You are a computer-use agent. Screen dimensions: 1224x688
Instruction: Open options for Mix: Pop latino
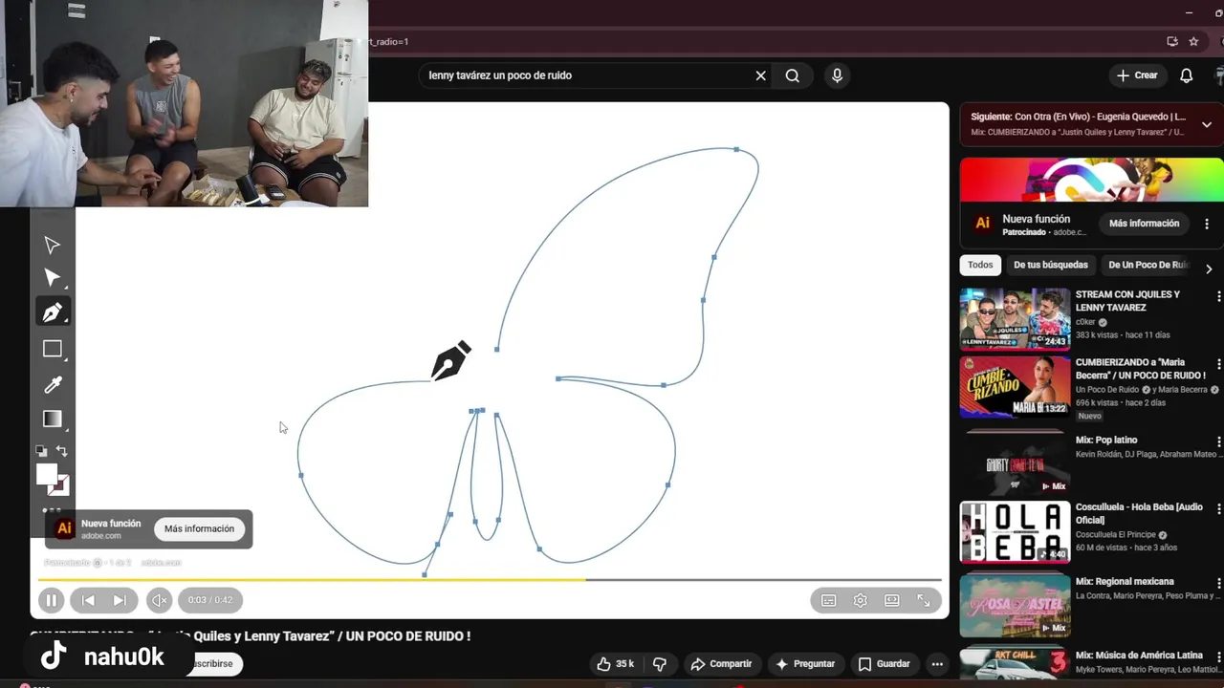[x=1218, y=441]
